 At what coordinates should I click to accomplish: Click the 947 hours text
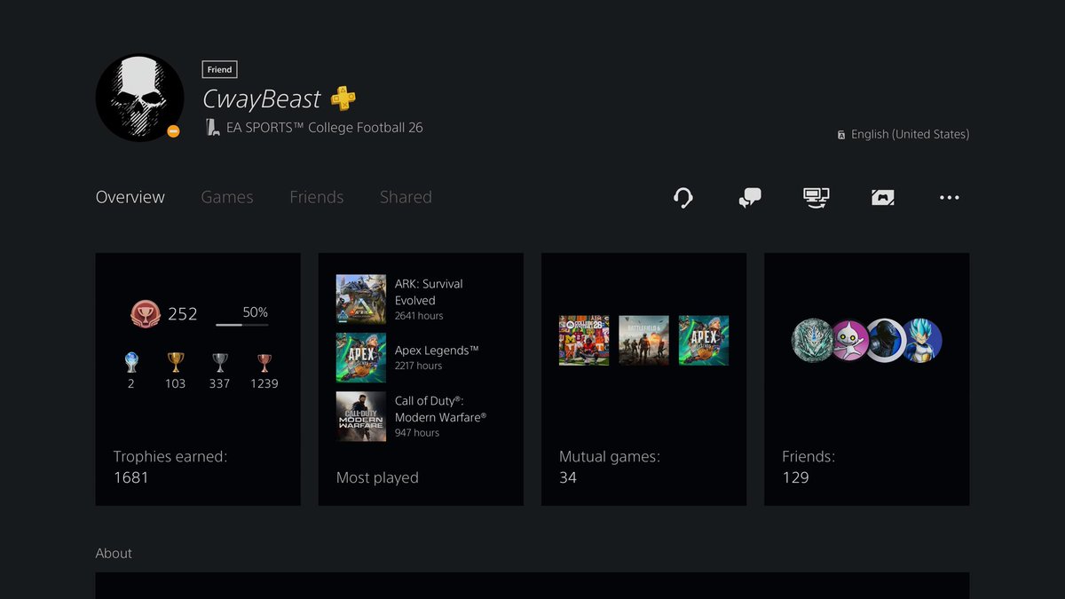[417, 433]
